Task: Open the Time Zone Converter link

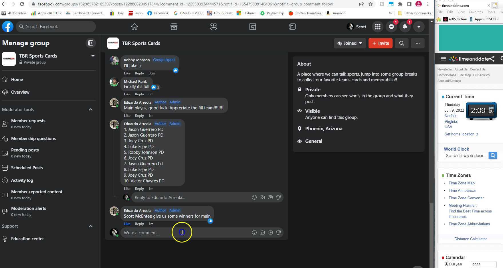Action: pyautogui.click(x=466, y=198)
